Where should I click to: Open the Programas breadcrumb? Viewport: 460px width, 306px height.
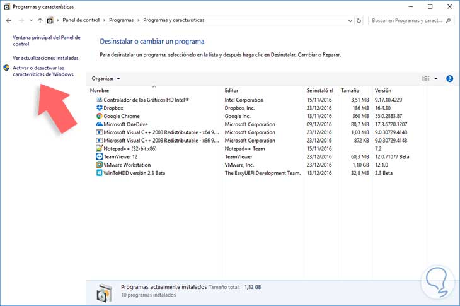tap(121, 20)
